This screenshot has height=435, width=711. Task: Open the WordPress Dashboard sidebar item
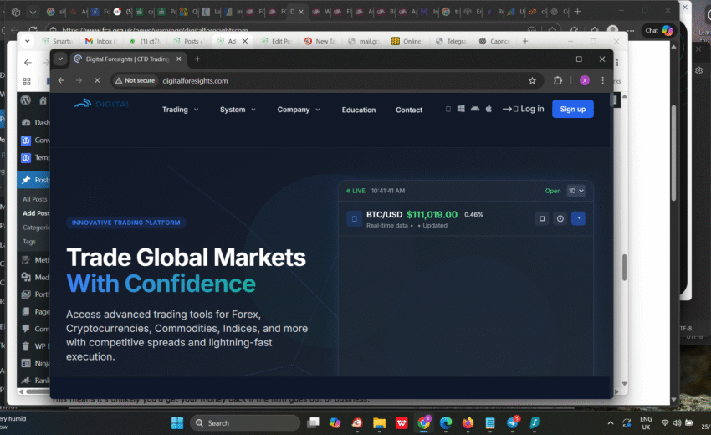click(34, 122)
